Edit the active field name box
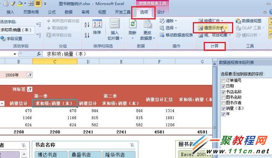Viewport: 272px width, 158px height. tap(17, 30)
